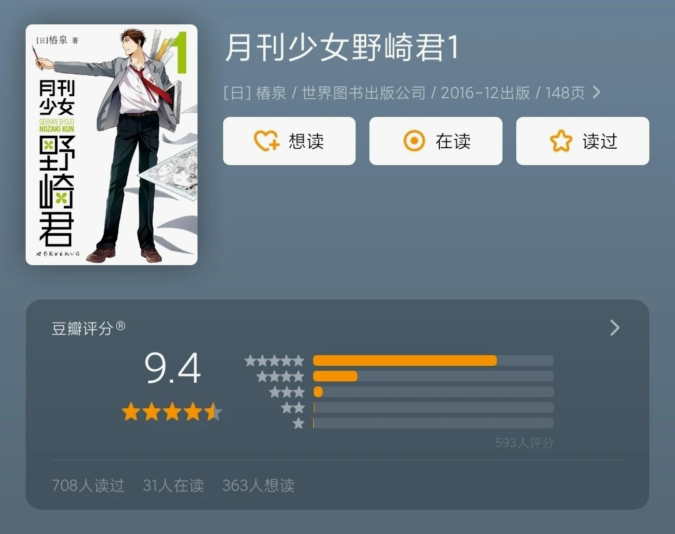Expand book details via publisher info chevron
The width and height of the screenshot is (675, 534).
[x=596, y=92]
